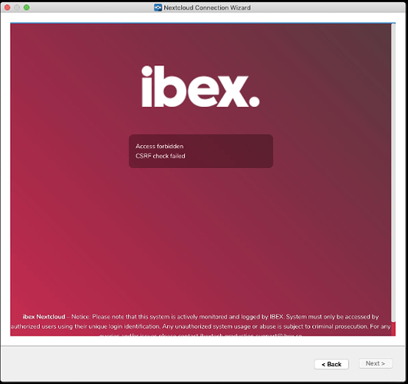This screenshot has height=384, width=408.
Task: Click the grey minimize window button
Action: pyautogui.click(x=17, y=8)
